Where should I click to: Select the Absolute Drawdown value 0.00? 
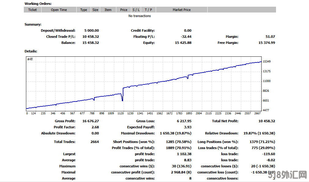(95, 133)
